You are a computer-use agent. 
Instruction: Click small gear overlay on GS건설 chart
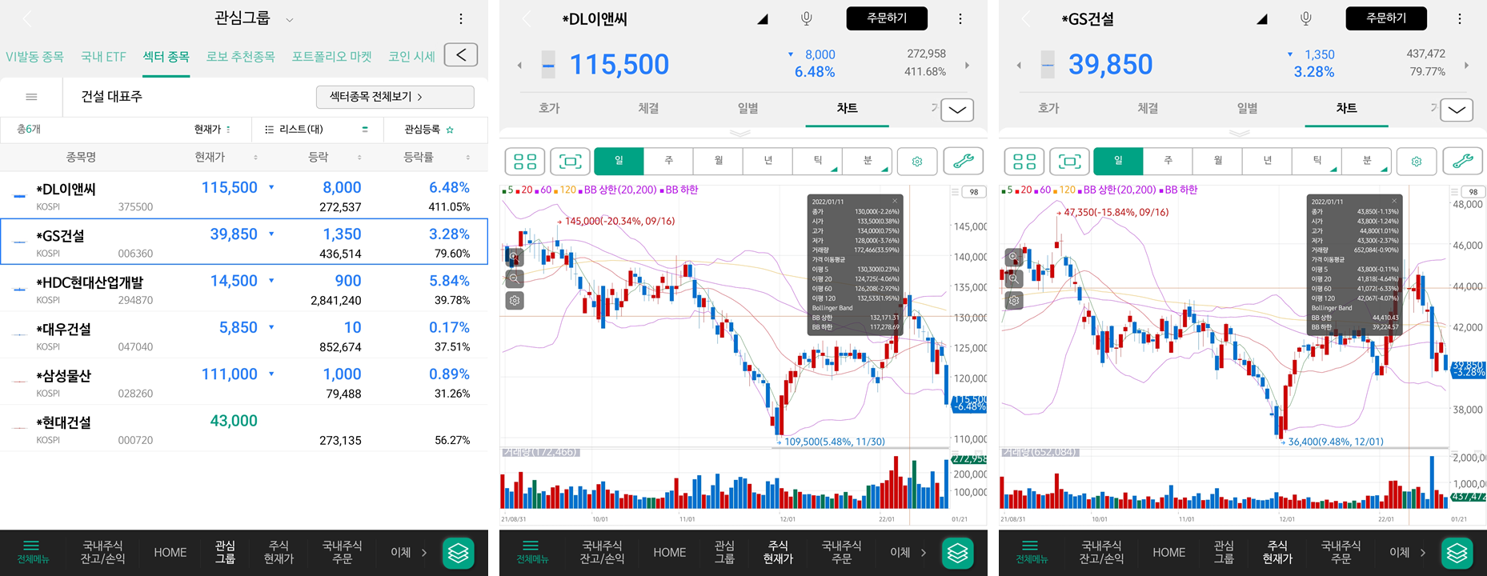tap(1014, 301)
